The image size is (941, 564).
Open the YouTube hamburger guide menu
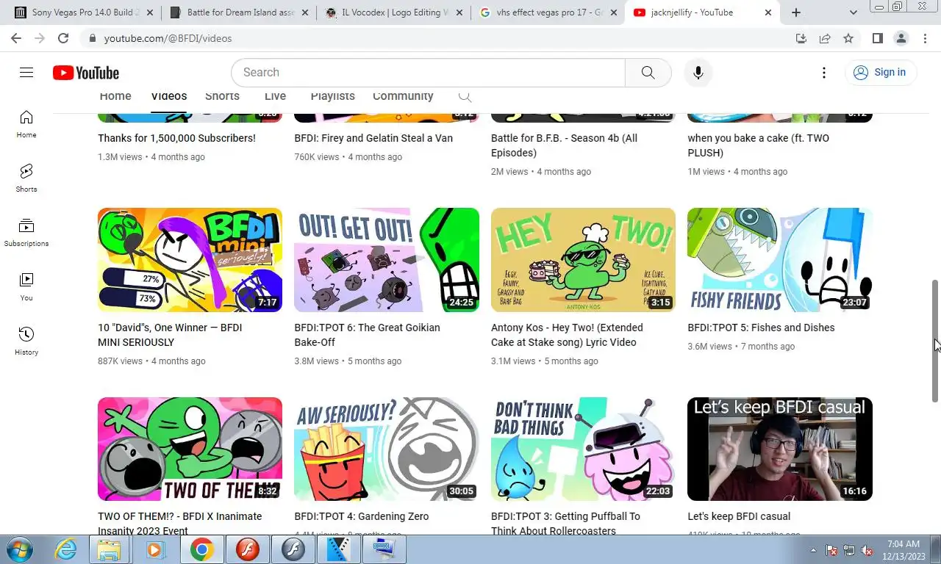(x=26, y=72)
